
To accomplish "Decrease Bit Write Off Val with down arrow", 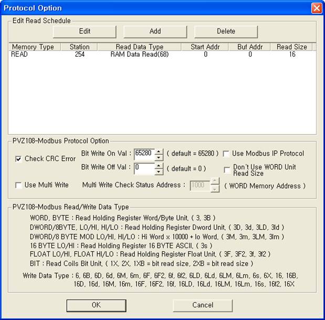I will click(x=159, y=171).
